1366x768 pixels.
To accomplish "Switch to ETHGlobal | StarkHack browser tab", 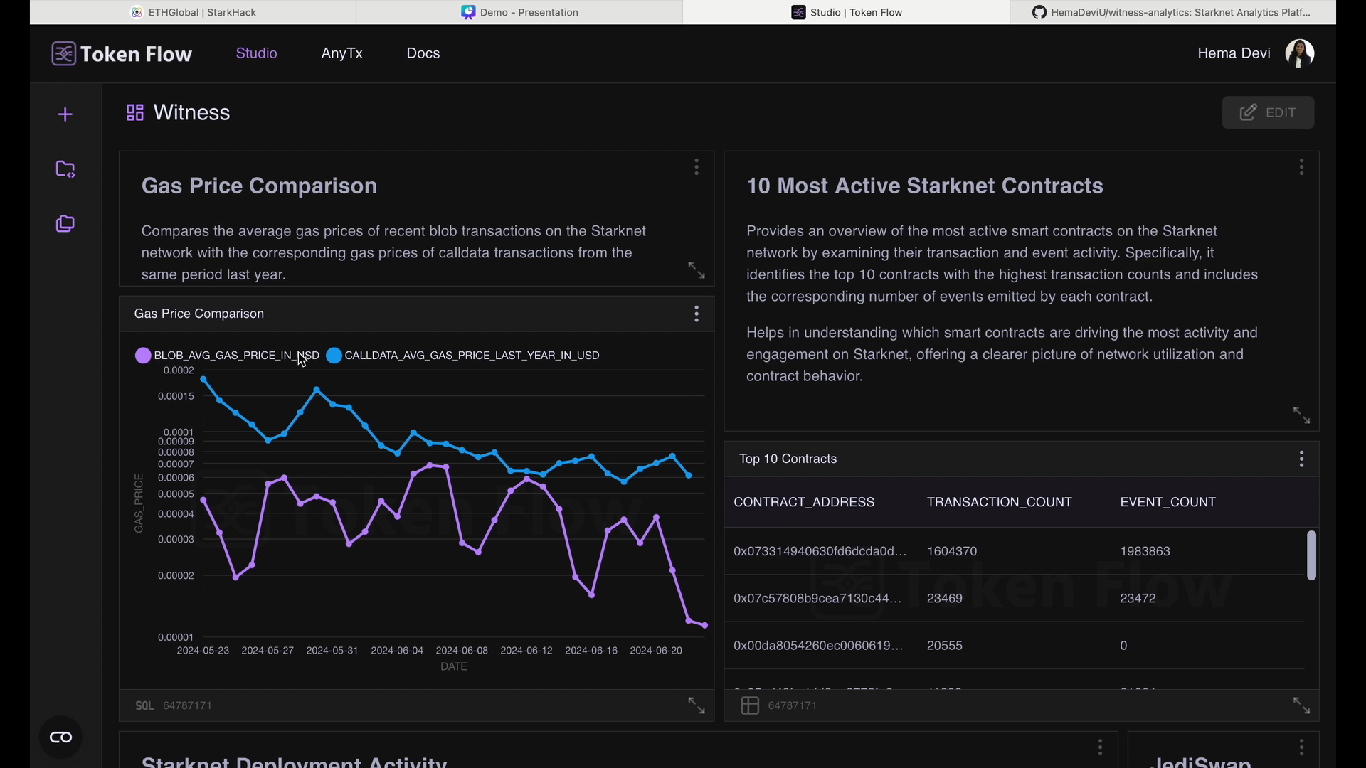I will (193, 12).
